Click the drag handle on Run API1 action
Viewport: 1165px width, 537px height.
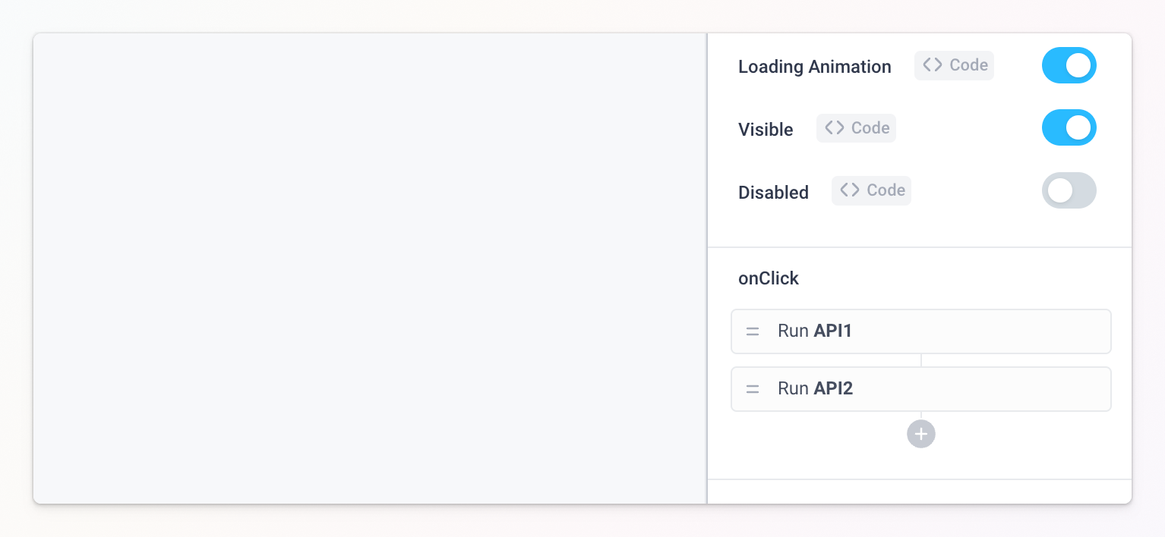[x=752, y=331]
